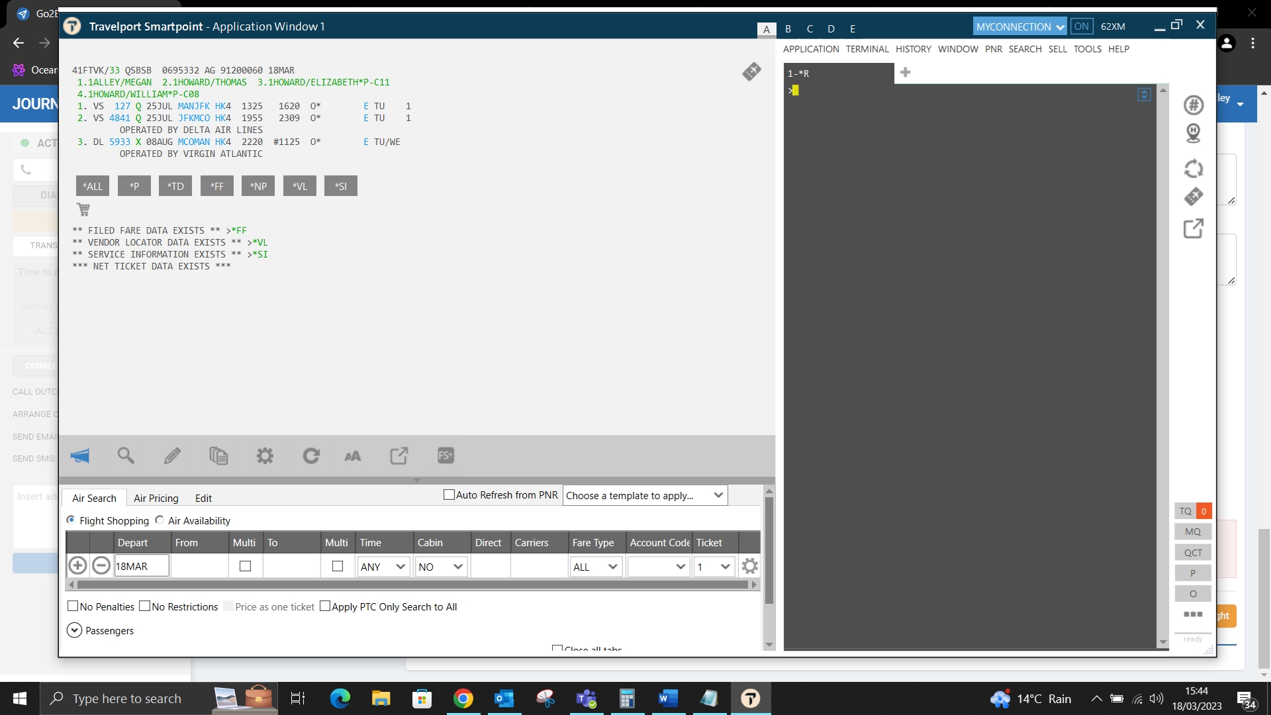The height and width of the screenshot is (715, 1271).
Task: Select the Air Availability radio button
Action: (x=160, y=520)
